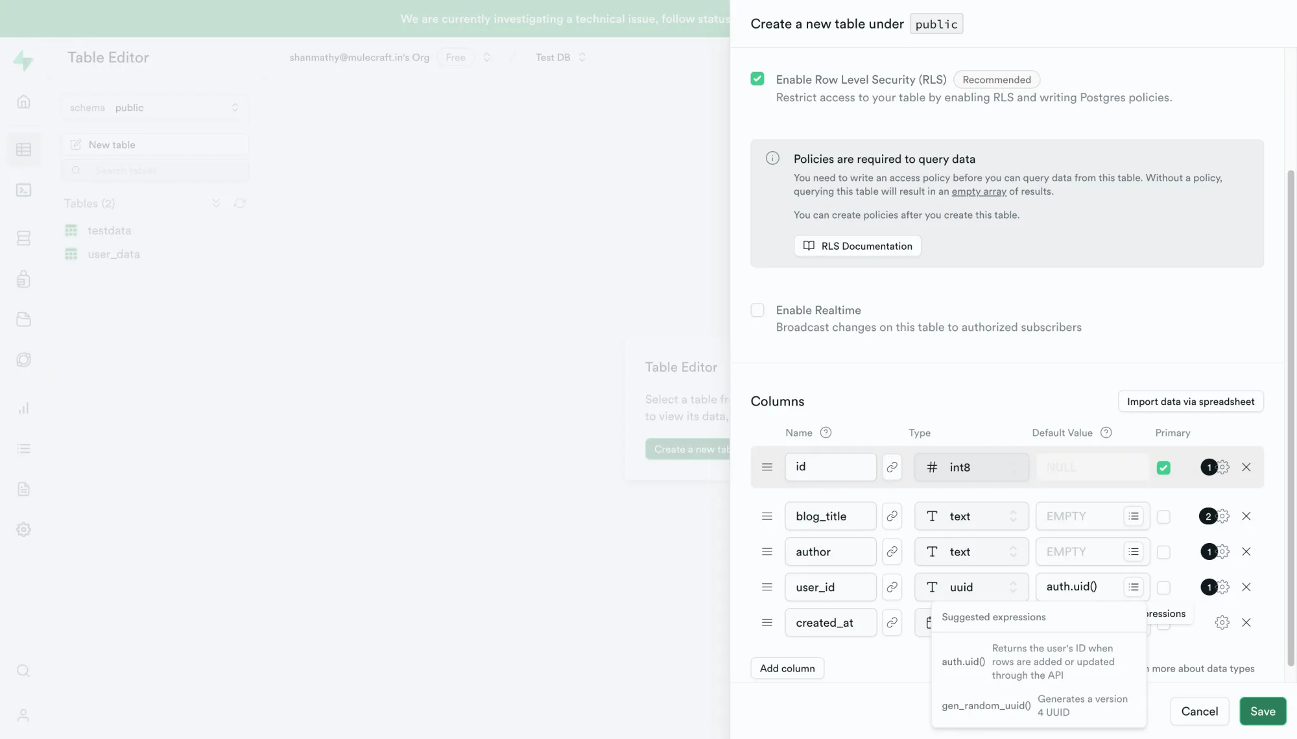
Task: Open the settings gear for the id column
Action: (x=1223, y=467)
